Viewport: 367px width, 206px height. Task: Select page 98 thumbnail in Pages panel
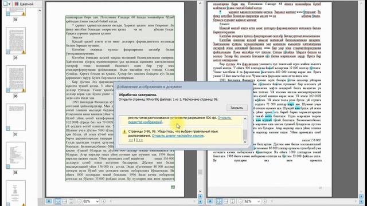[x=15, y=156]
